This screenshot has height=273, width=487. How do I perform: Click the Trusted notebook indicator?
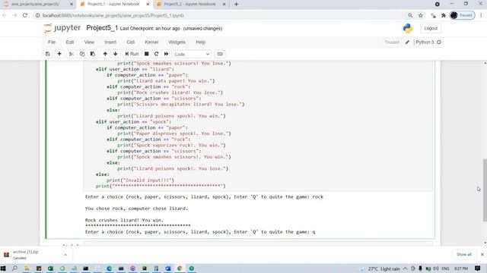pos(392,42)
